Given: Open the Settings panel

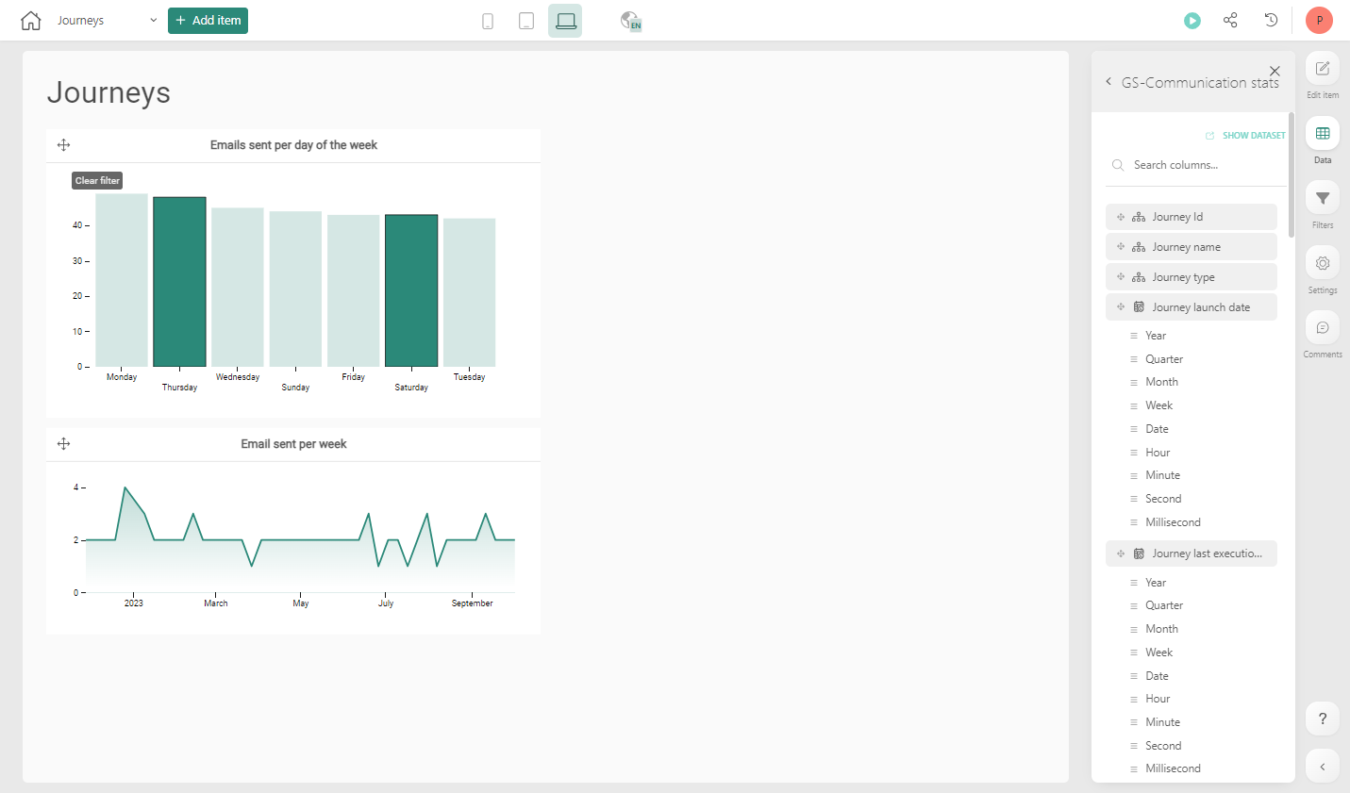Looking at the screenshot, I should coord(1322,264).
